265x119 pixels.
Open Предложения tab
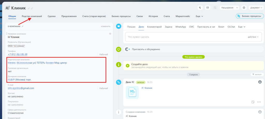(69, 16)
